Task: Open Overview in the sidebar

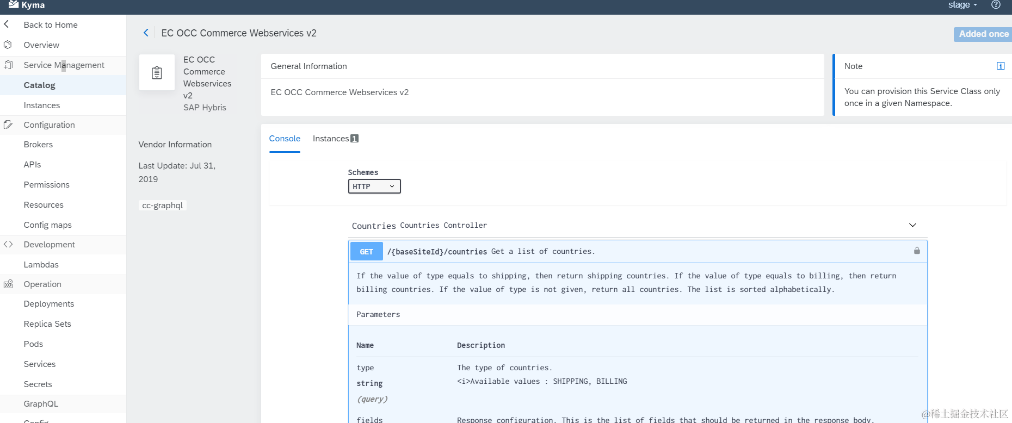Action: [x=41, y=45]
